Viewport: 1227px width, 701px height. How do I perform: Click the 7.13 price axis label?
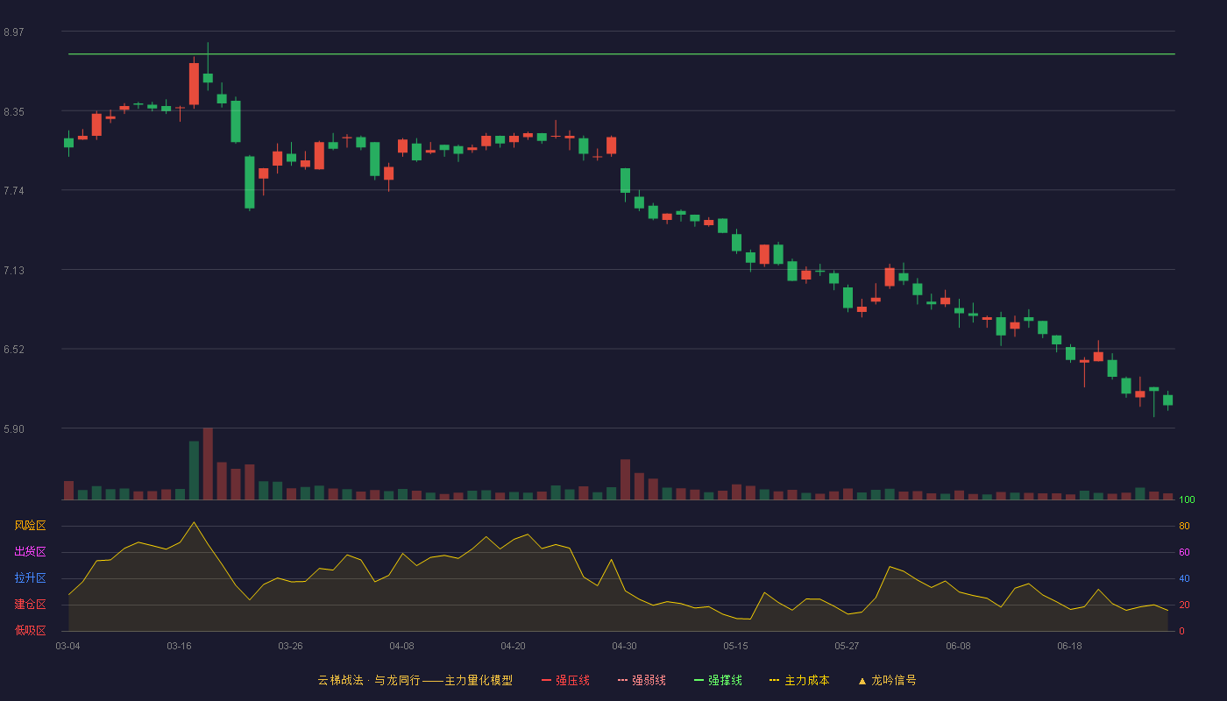[x=14, y=271]
